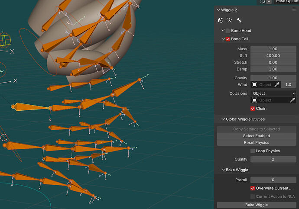Open the Collisions type dropdown
Screen dimensions: 299x209
point(273,93)
